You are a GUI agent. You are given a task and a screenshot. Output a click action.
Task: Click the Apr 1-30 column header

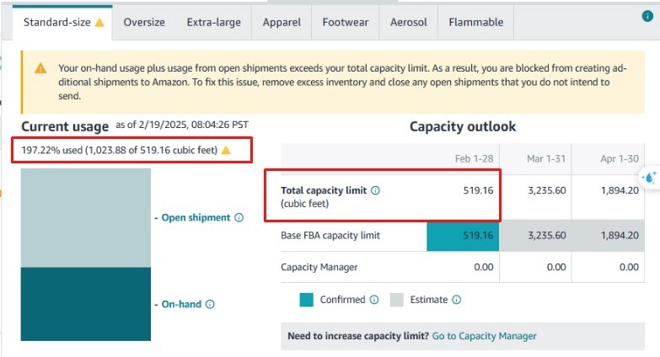620,159
